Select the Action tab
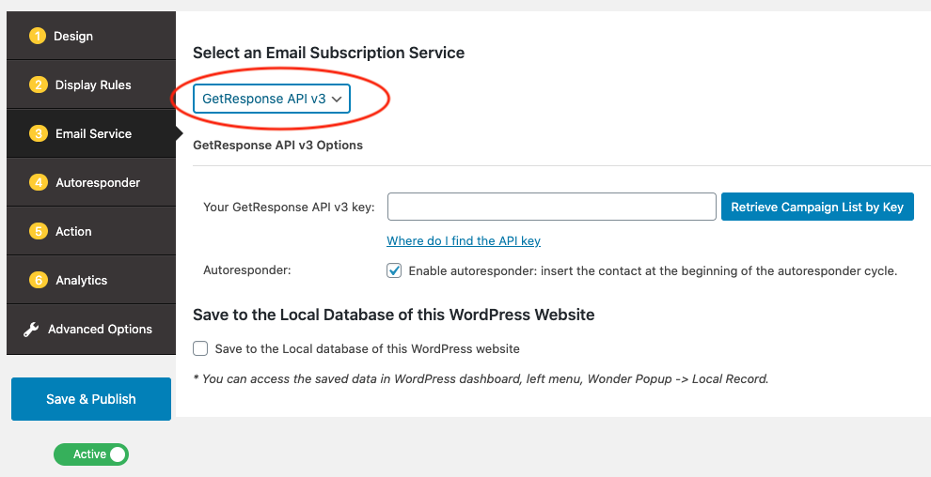 [73, 232]
